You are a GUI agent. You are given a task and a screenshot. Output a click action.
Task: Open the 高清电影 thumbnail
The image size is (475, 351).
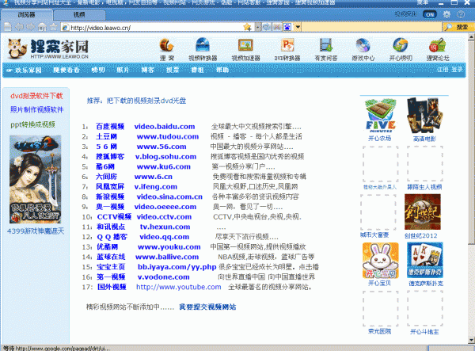tap(424, 116)
